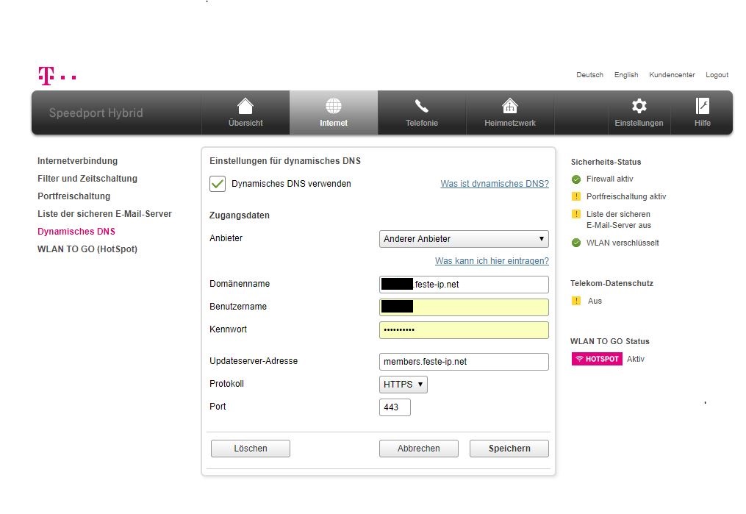
Task: Open the Hilfe book icon
Action: pos(702,107)
